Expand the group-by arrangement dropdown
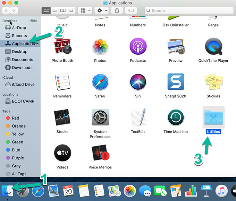Screen dimensions: 236x201 tap(85, 11)
